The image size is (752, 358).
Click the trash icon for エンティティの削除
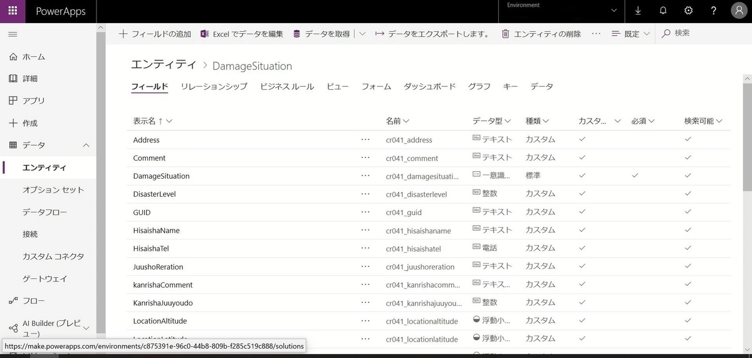pos(505,34)
